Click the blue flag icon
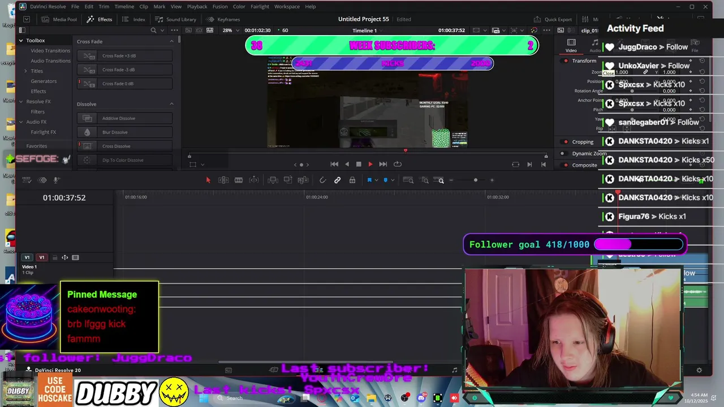Screen dimensions: 724x407 [369, 180]
